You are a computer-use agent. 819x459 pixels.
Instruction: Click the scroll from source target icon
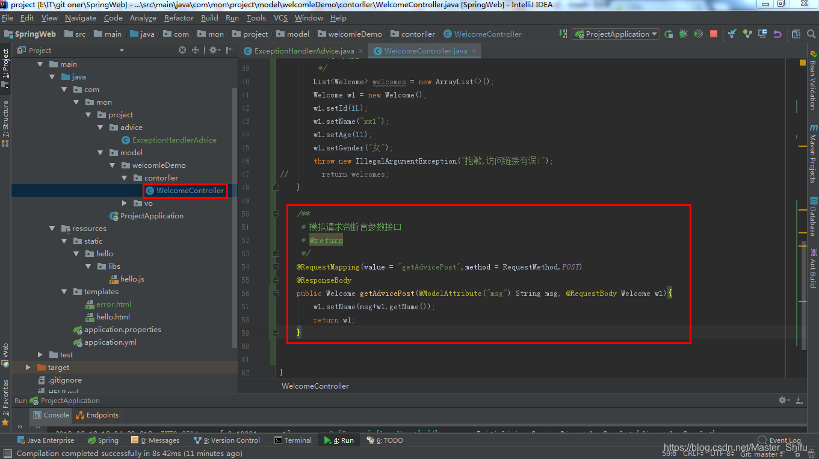coord(182,51)
